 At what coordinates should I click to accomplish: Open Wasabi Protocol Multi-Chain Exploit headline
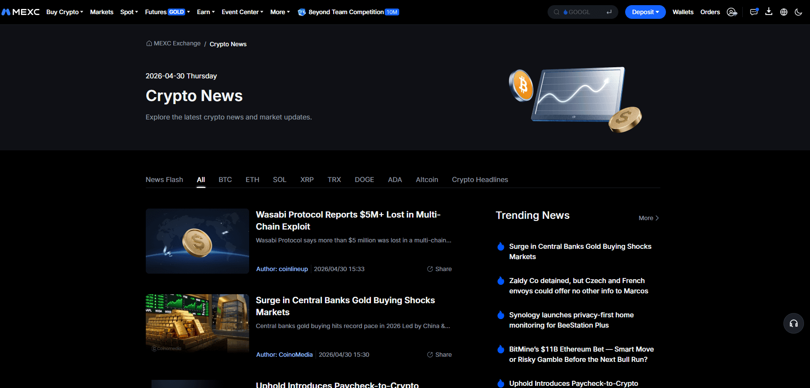[348, 221]
